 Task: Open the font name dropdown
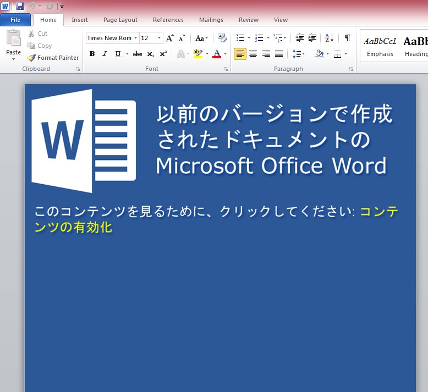(135, 38)
